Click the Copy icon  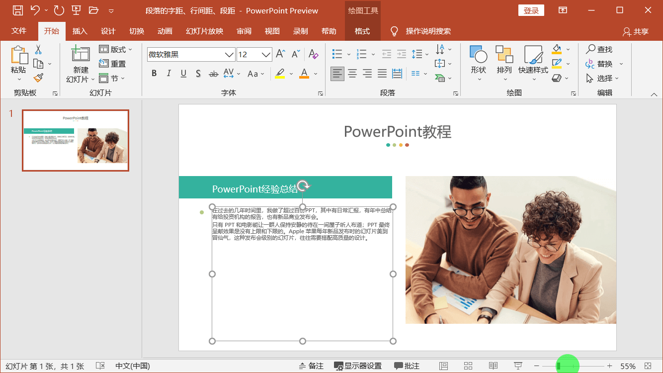38,64
